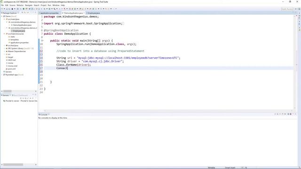Viewport: 301px width, 169px height.
Task: Select the mvnw file
Action: click(x=10, y=63)
